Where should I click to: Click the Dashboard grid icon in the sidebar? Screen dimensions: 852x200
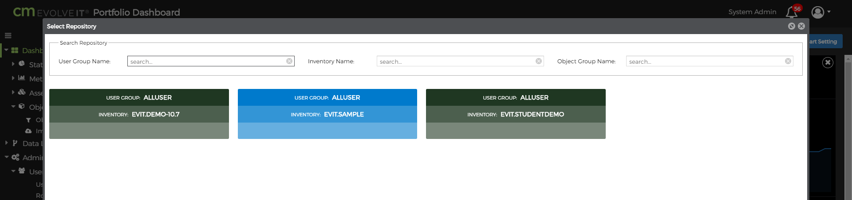(15, 50)
